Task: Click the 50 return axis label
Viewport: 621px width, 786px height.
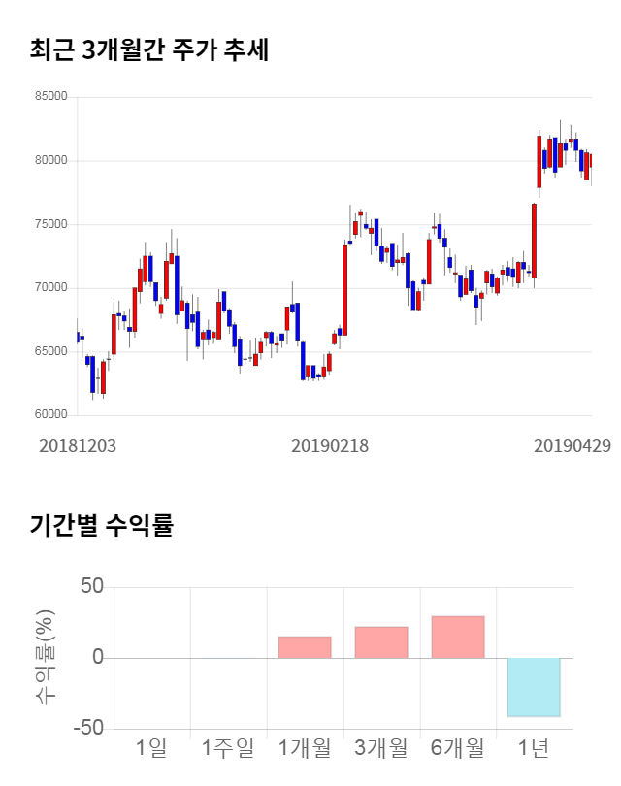Action: [92, 586]
